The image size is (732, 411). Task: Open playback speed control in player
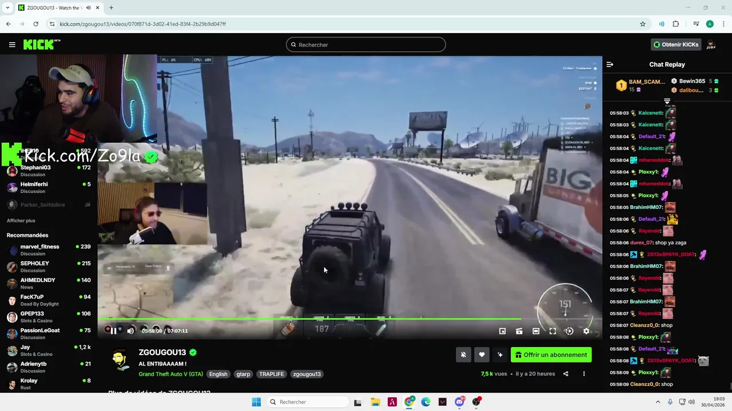tap(569, 331)
